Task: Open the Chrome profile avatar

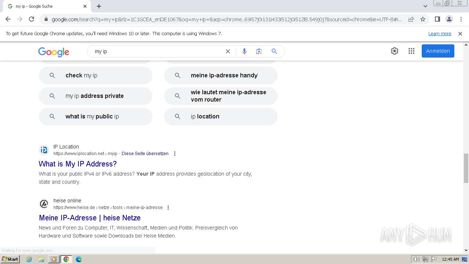Action: tap(449, 19)
